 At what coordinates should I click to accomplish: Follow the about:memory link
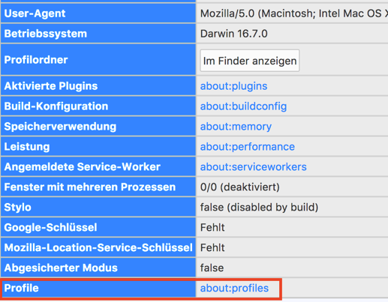click(x=236, y=127)
